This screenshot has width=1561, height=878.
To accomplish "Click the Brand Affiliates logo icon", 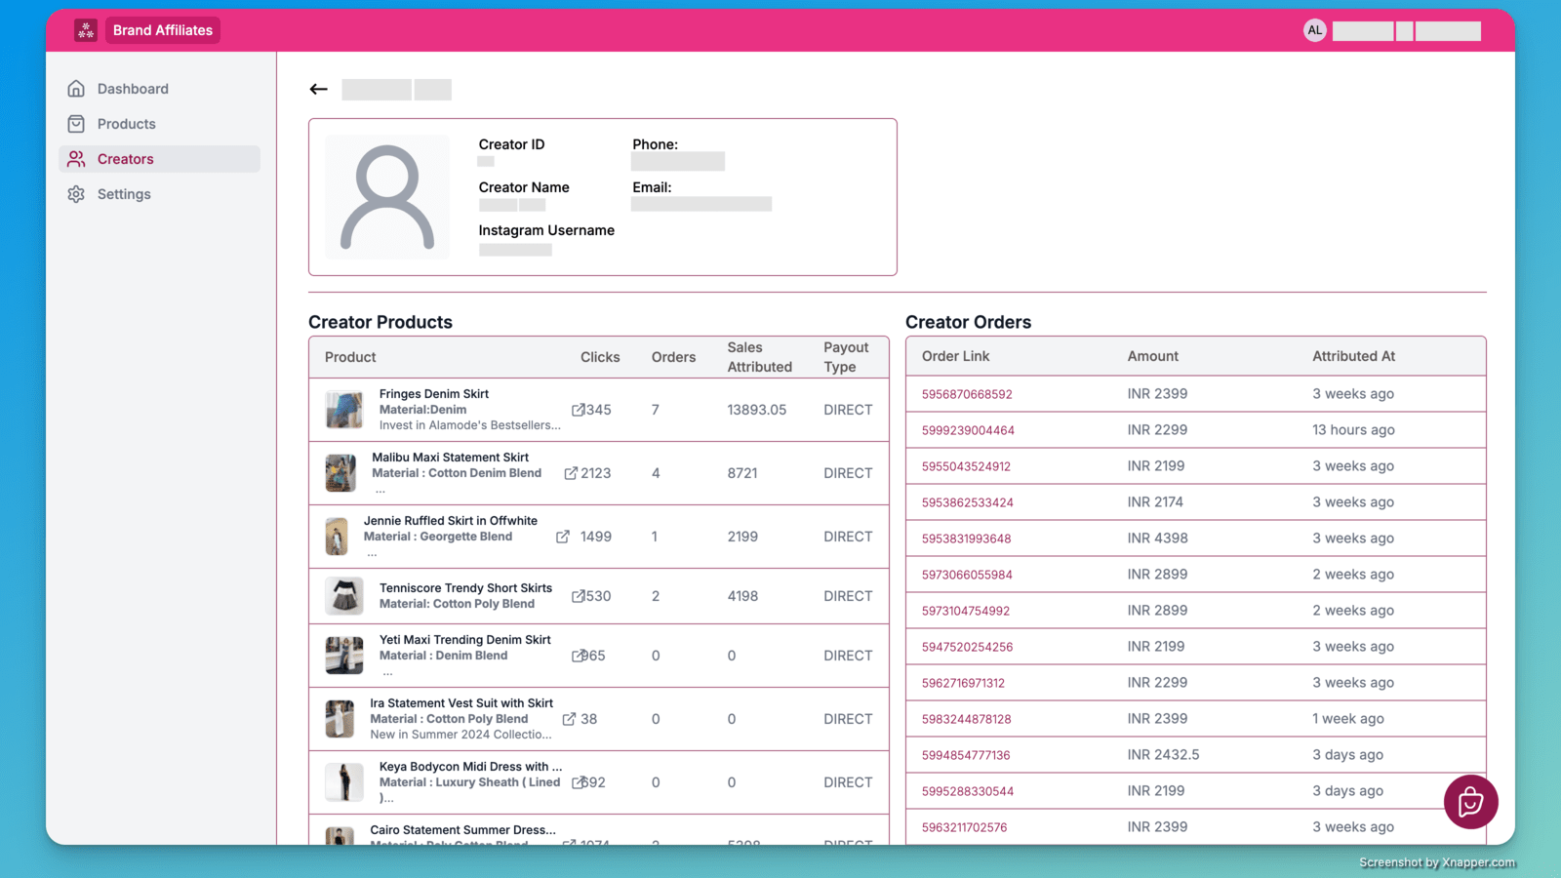I will pos(86,30).
